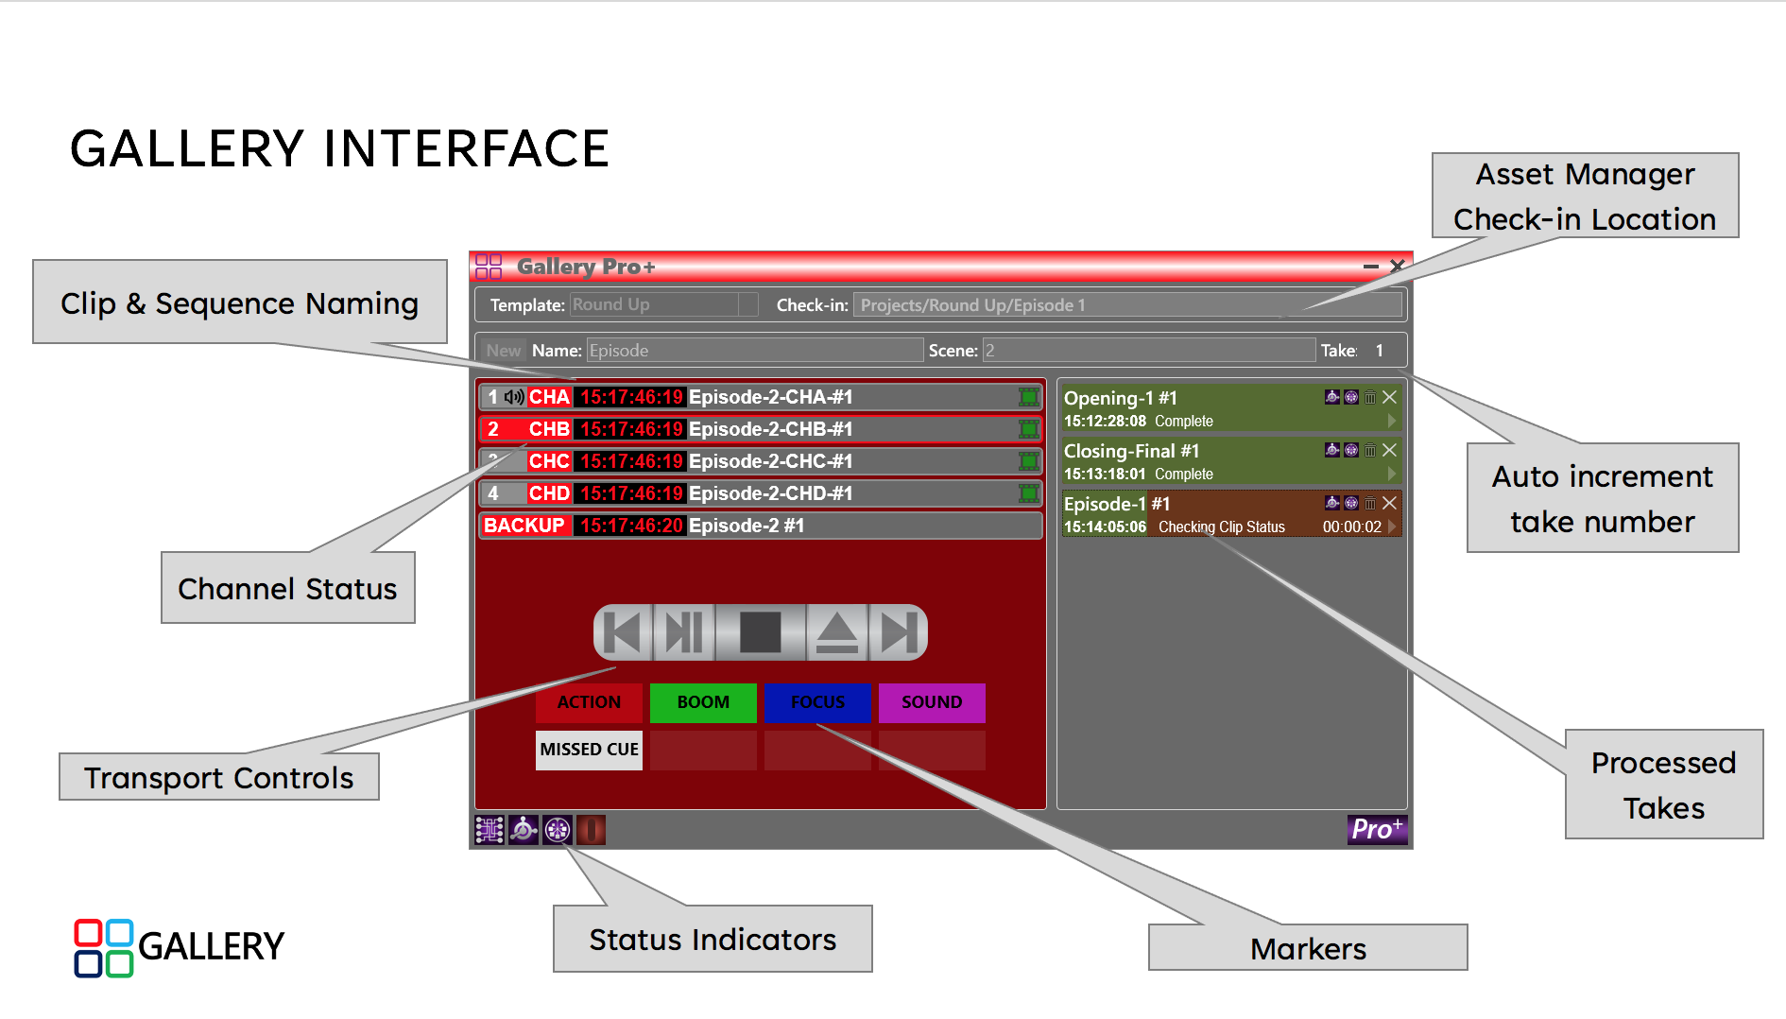Click the eject transport button
The width and height of the screenshot is (1786, 1019).
pyautogui.click(x=837, y=632)
